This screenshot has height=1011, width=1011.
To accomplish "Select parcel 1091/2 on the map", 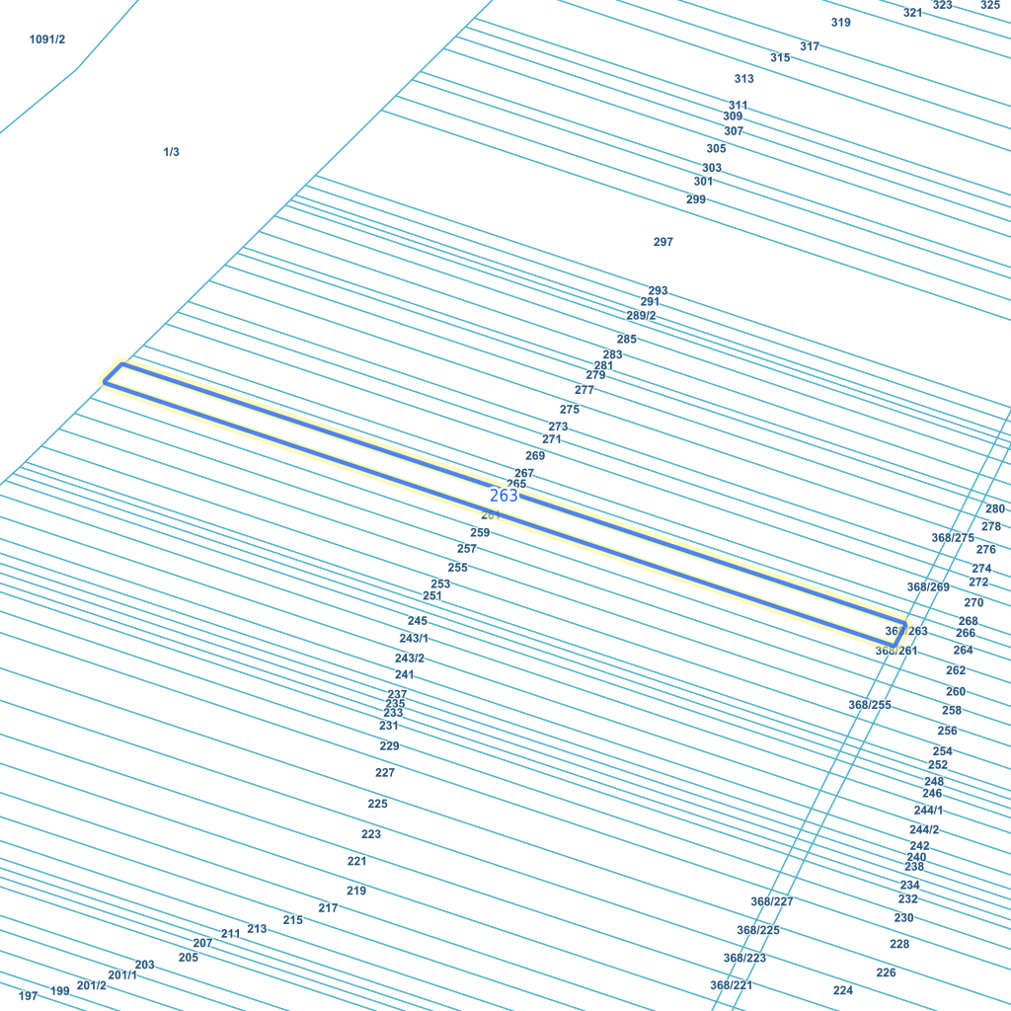I will [47, 39].
